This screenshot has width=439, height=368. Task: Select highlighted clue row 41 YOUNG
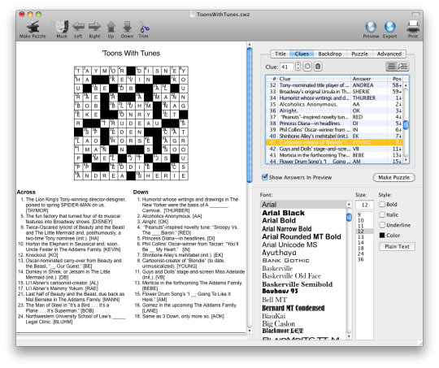334,142
